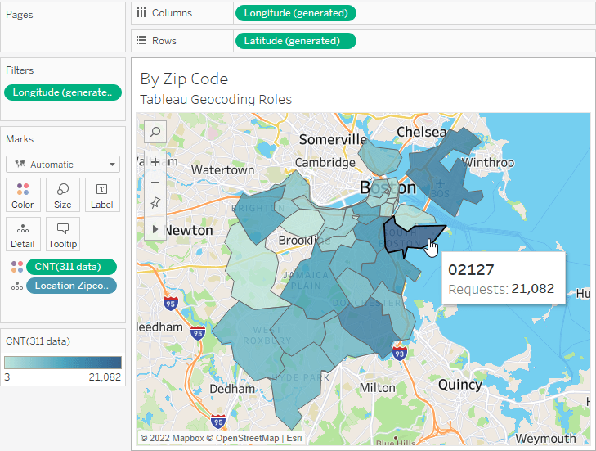Open the Size marks card
The height and width of the screenshot is (451, 596).
pos(63,195)
